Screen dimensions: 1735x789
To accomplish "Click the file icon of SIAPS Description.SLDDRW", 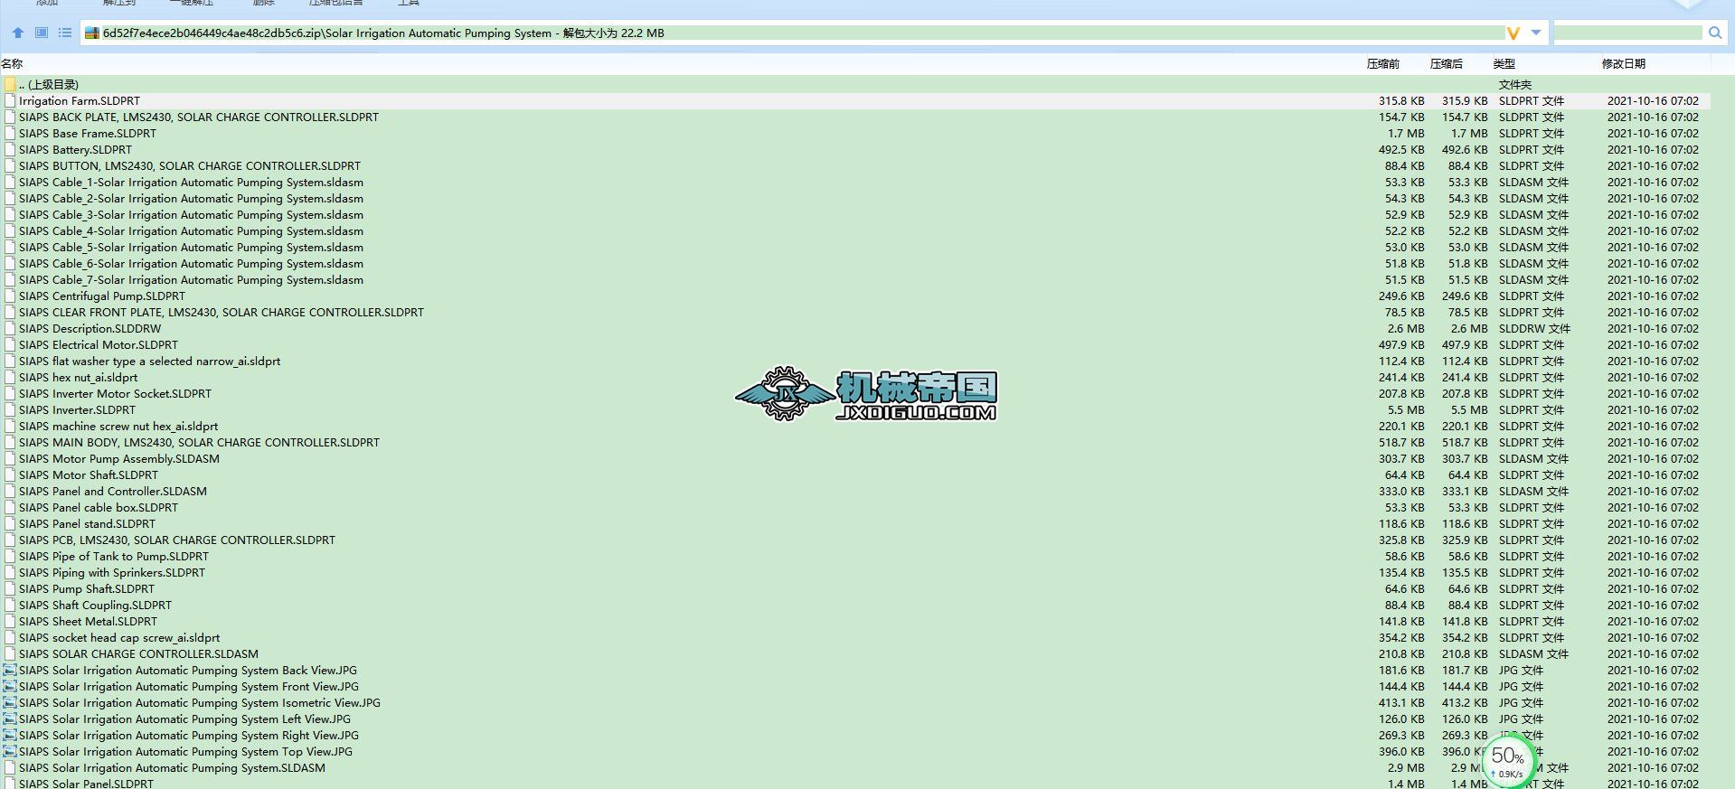I will click(x=10, y=329).
